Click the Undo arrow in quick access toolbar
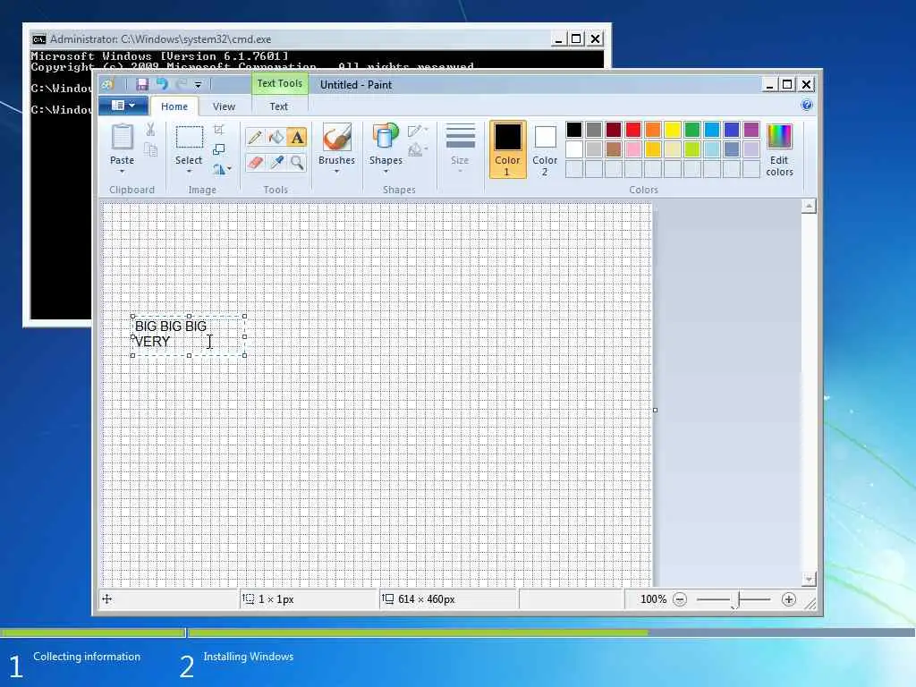The image size is (916, 687). [x=162, y=85]
